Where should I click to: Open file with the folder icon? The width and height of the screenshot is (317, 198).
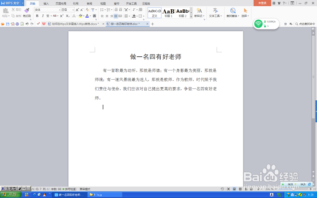click(x=3, y=24)
